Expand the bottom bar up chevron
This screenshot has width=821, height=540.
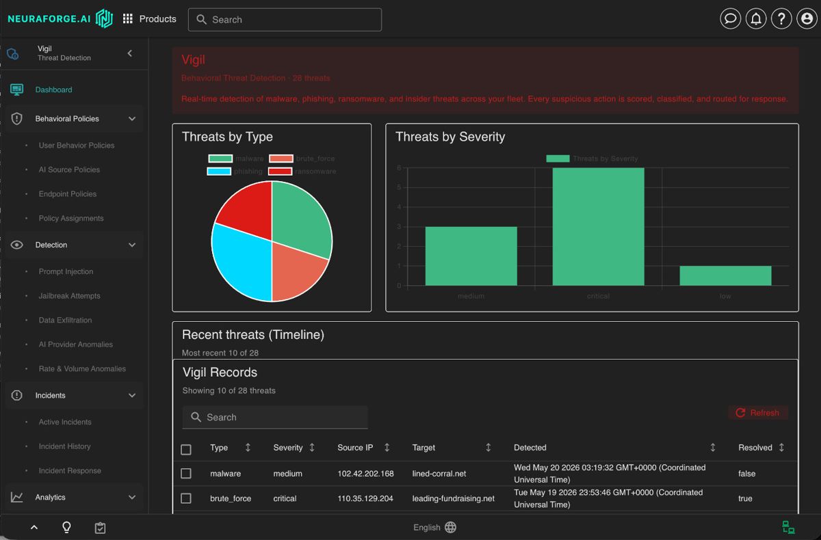tap(34, 528)
